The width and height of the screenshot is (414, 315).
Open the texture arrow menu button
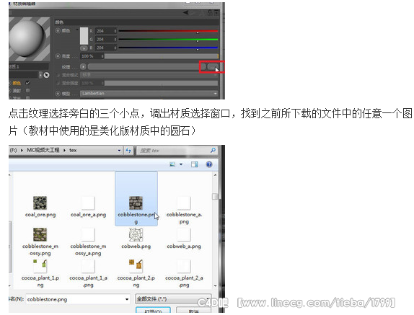point(83,67)
